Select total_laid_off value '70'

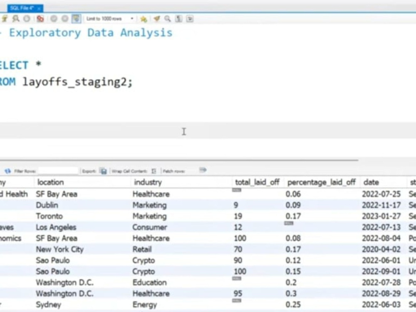[238, 249]
